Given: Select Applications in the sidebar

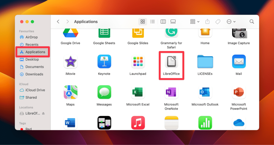Looking at the screenshot, I should point(33,52).
